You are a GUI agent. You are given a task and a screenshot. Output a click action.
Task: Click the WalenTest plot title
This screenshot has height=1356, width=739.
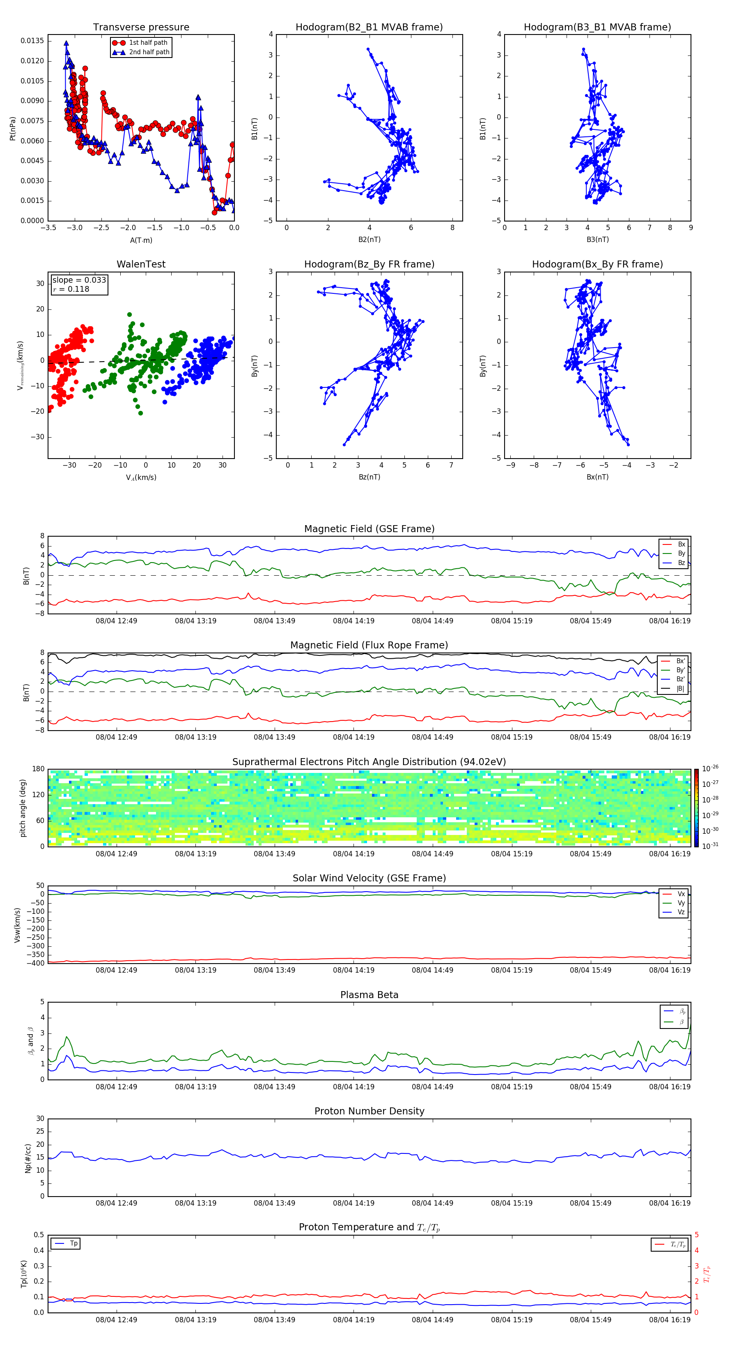pos(141,264)
